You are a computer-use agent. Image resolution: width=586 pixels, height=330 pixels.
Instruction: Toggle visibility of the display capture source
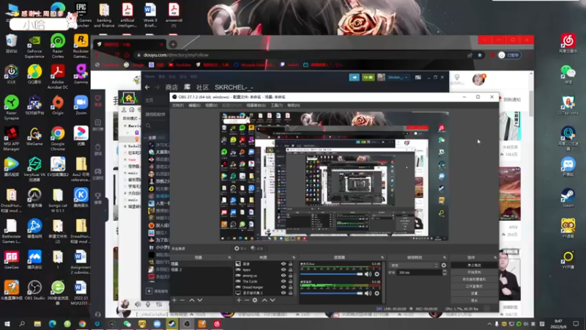[283, 293]
